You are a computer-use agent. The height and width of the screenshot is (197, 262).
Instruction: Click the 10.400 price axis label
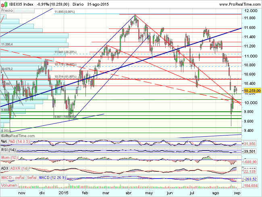[x=250, y=84]
